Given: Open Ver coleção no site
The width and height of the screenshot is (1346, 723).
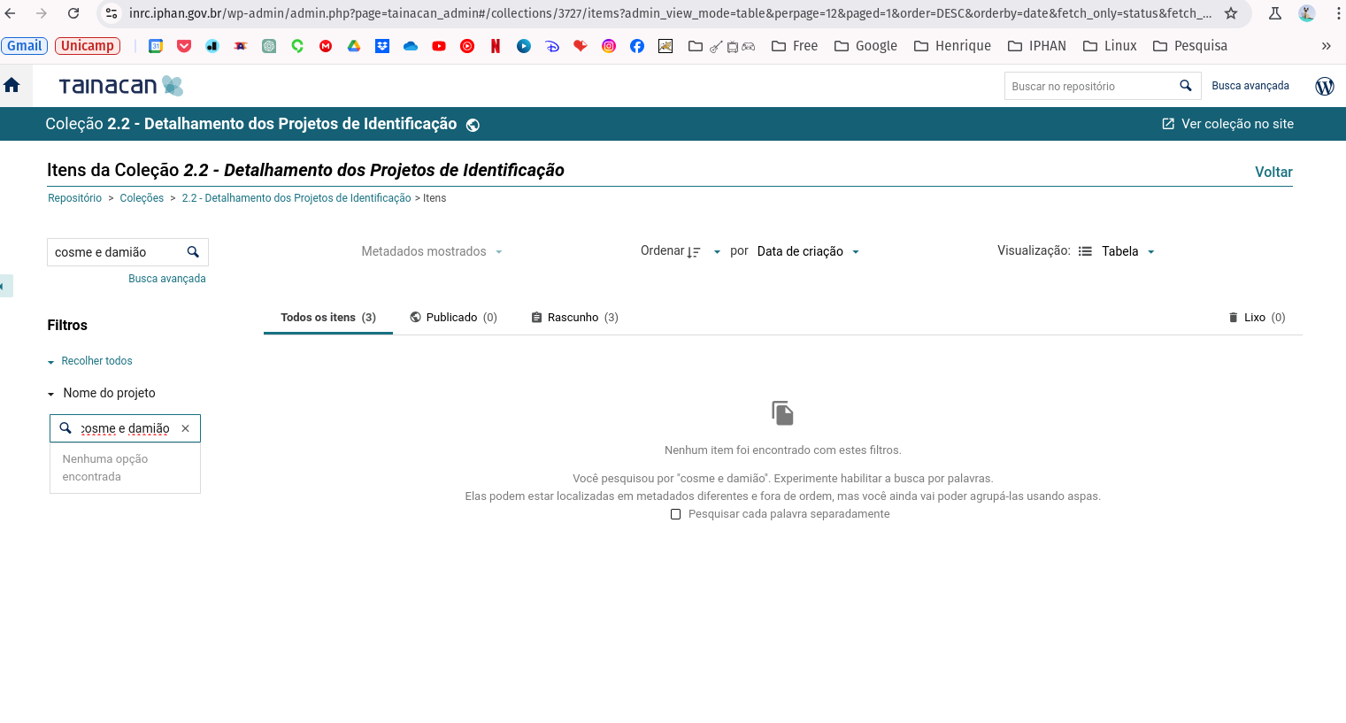Looking at the screenshot, I should coord(1227,124).
